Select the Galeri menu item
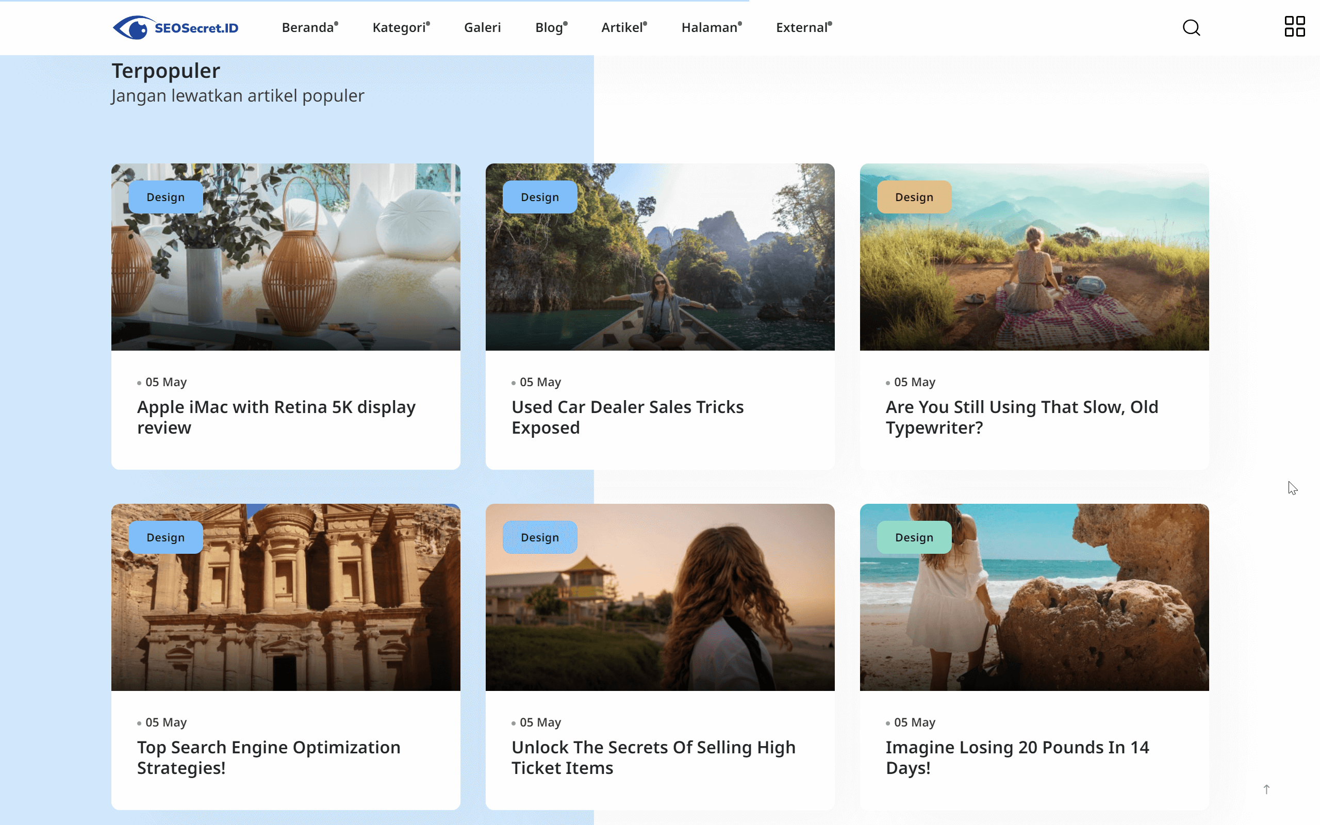Screen dimensions: 1320x825 tap(482, 27)
